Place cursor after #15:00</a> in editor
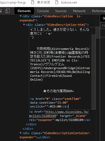The width and height of the screenshot is (105, 141). (68, 106)
